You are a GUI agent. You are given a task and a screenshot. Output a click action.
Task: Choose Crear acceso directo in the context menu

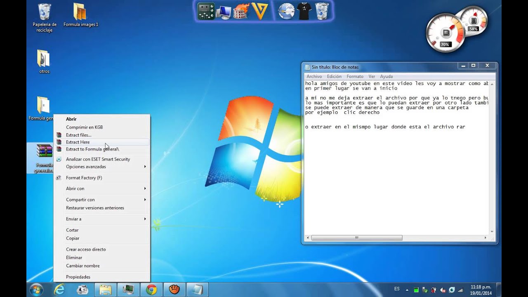102,250
